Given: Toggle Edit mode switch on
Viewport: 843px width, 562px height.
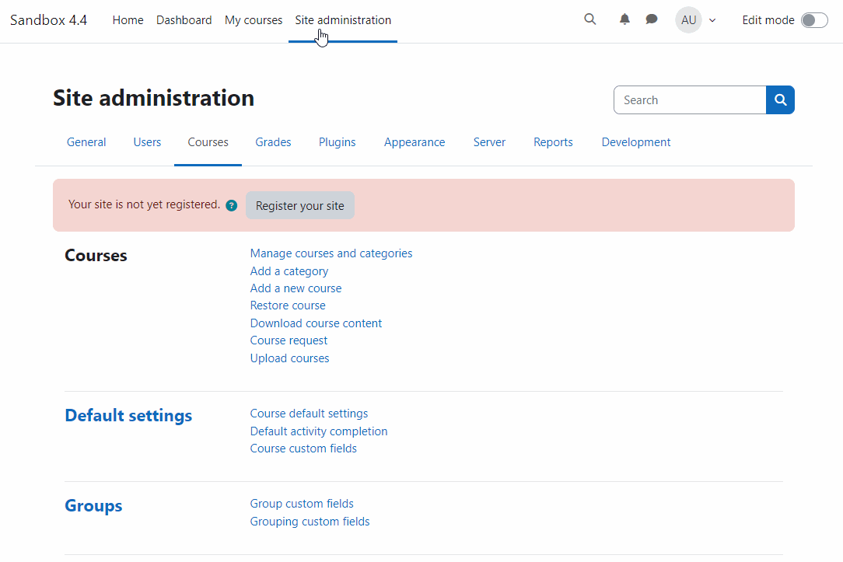Looking at the screenshot, I should [x=814, y=20].
